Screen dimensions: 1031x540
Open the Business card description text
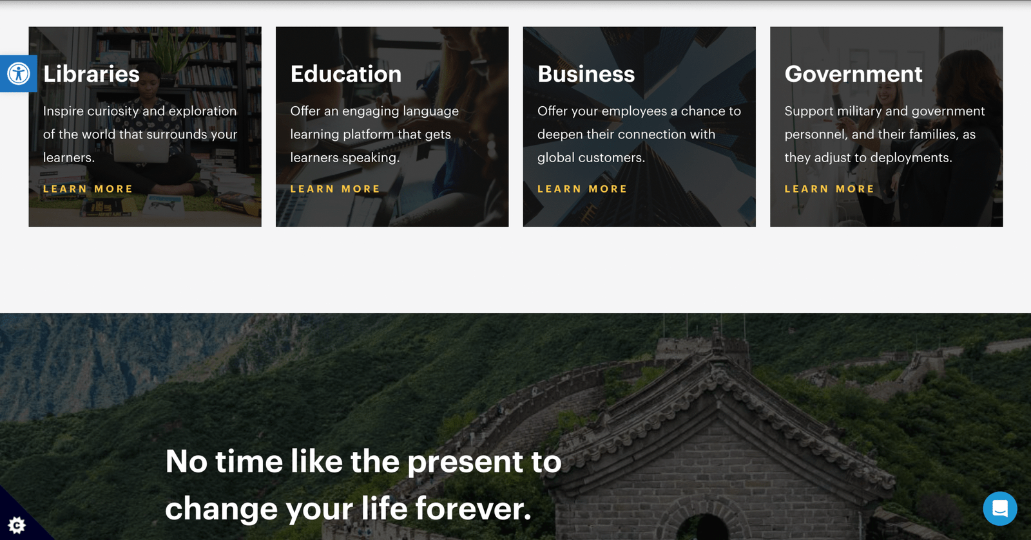tap(639, 134)
